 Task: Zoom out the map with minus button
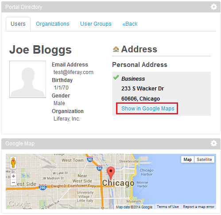13,182
